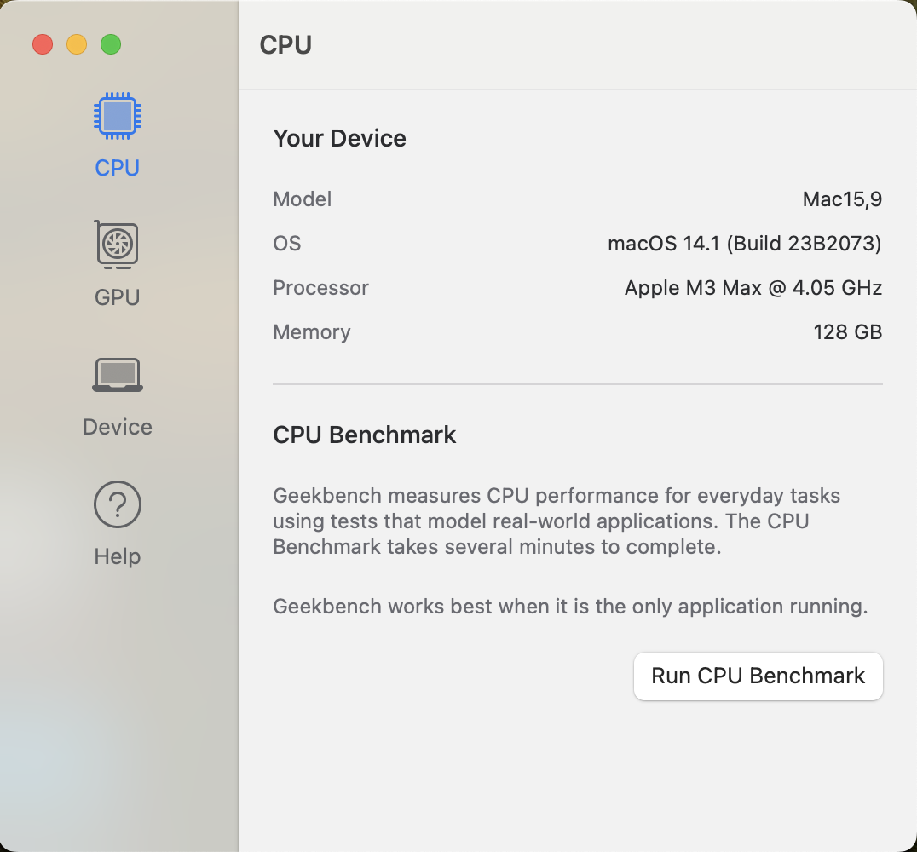Choose the Device text label in sidebar

point(118,427)
